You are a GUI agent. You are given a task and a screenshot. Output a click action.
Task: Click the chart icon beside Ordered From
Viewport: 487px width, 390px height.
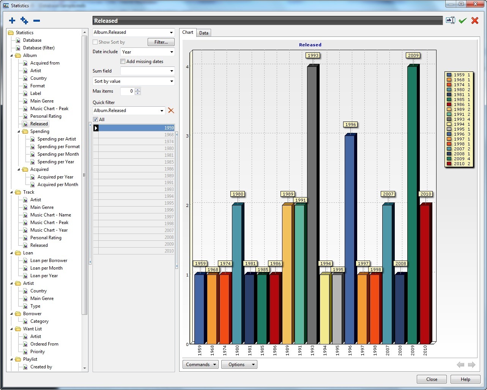point(25,344)
